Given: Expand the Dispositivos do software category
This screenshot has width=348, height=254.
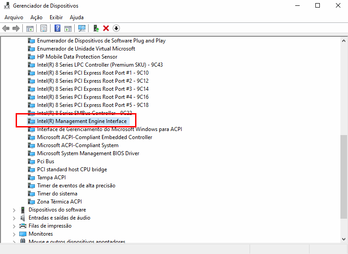Looking at the screenshot, I should click(x=14, y=210).
